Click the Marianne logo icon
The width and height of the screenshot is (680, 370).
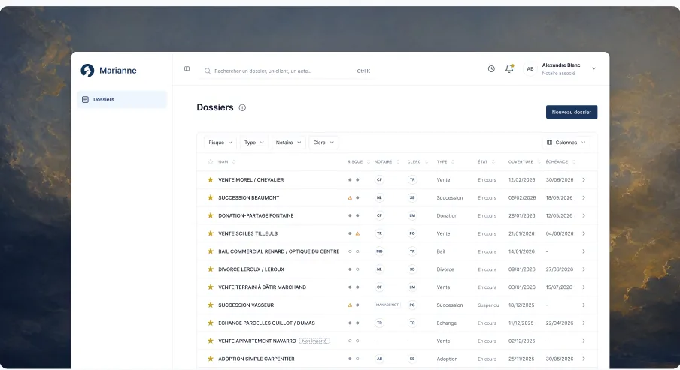[87, 70]
